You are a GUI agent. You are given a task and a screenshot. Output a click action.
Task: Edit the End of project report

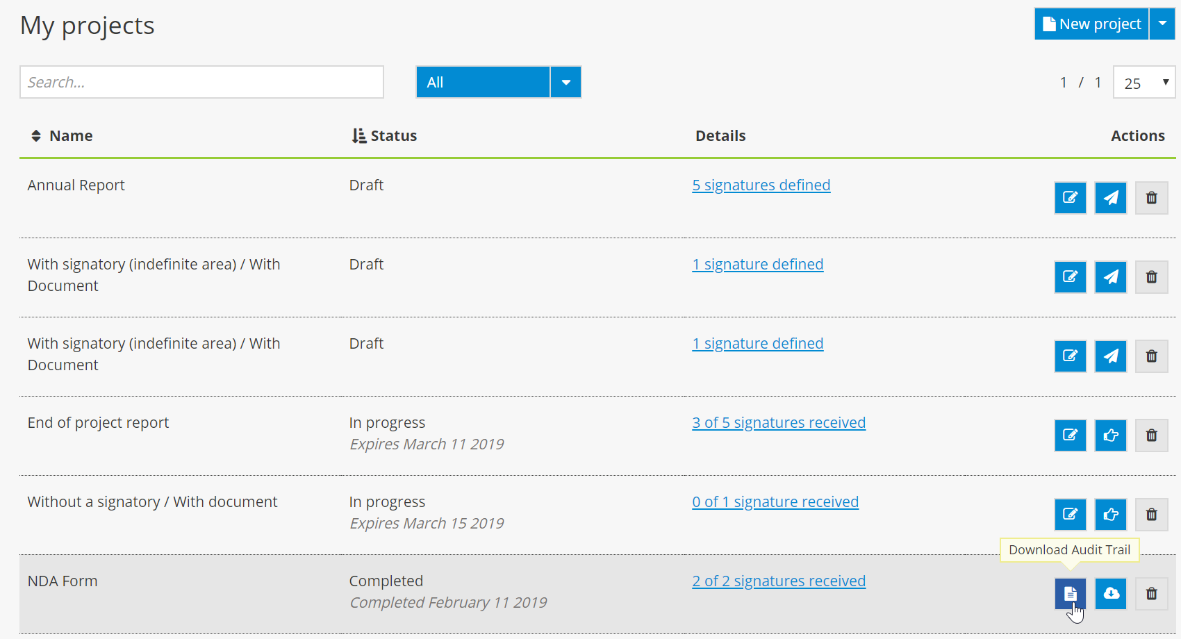point(1070,435)
